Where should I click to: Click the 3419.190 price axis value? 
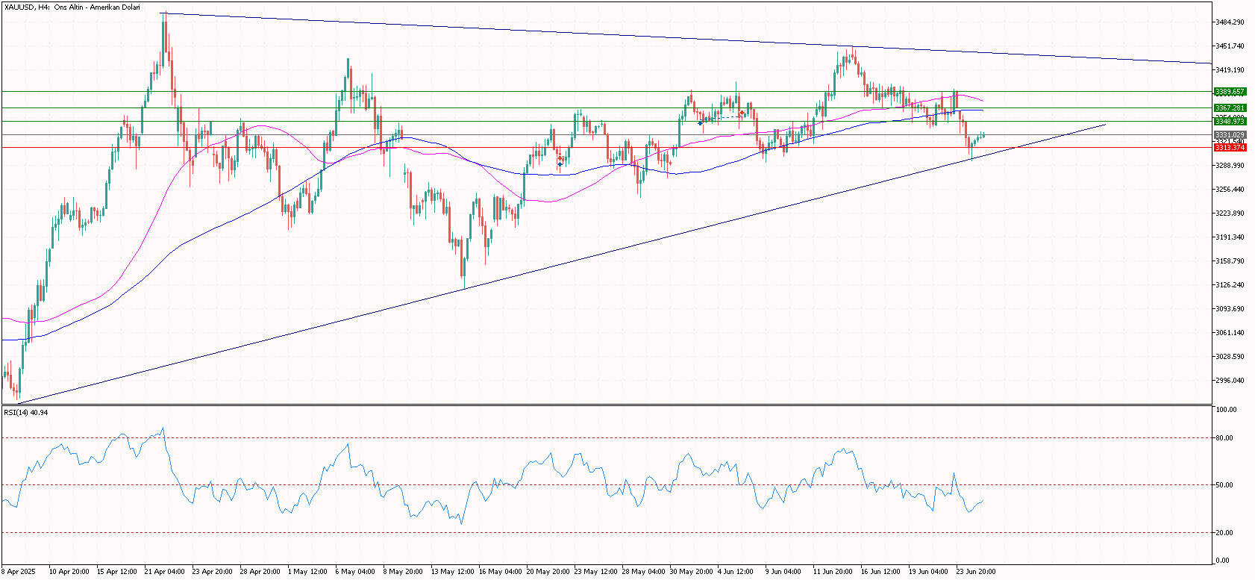tap(1230, 70)
